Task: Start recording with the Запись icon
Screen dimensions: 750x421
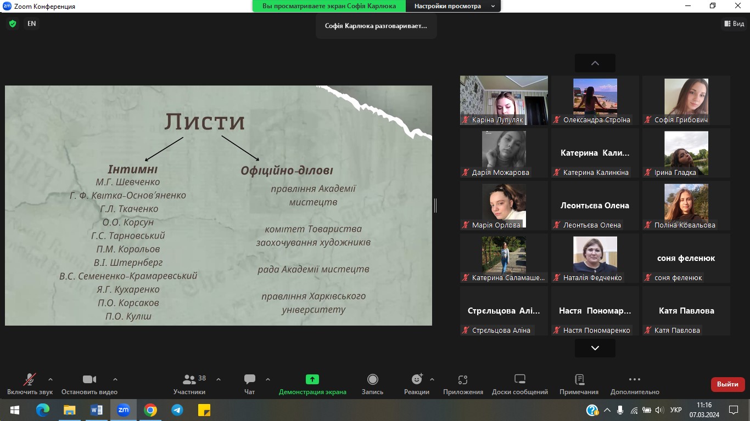Action: pyautogui.click(x=372, y=379)
